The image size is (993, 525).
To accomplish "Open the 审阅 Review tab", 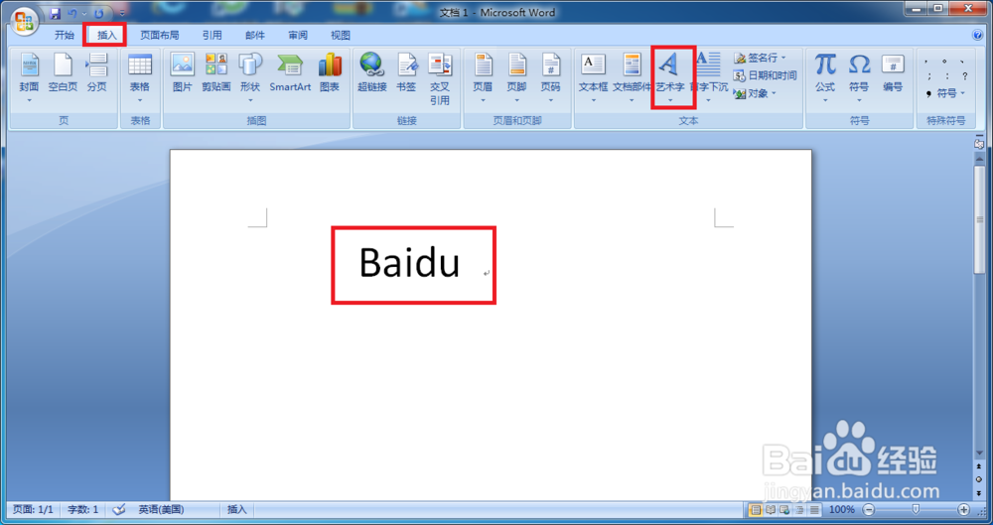I will coord(298,36).
